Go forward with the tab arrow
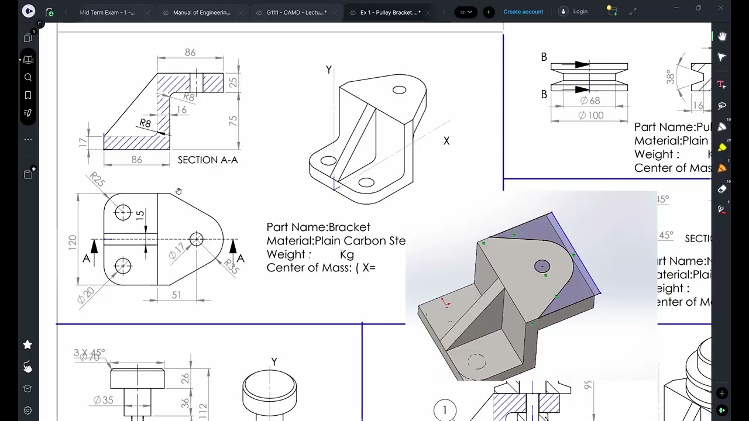The width and height of the screenshot is (749, 421). tap(444, 12)
